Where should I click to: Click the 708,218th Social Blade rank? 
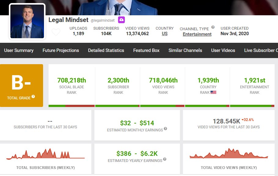[x=71, y=80]
